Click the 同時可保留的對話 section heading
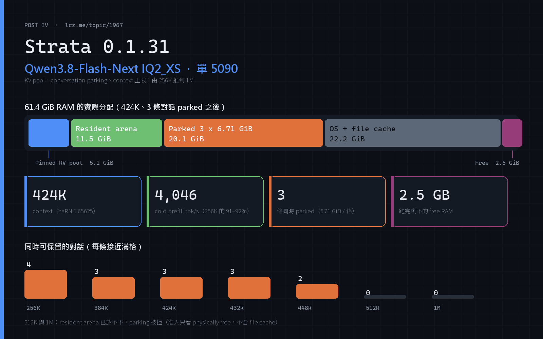The width and height of the screenshot is (543, 339). (83, 246)
